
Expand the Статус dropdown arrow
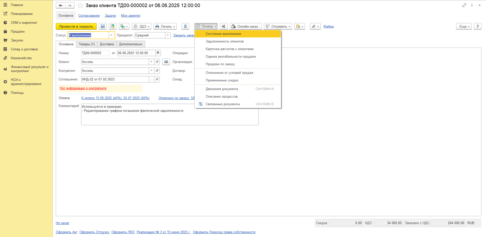click(111, 35)
